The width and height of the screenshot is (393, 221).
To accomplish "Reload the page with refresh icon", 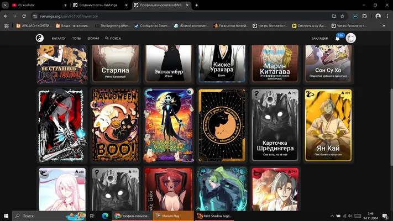I will [x=24, y=16].
